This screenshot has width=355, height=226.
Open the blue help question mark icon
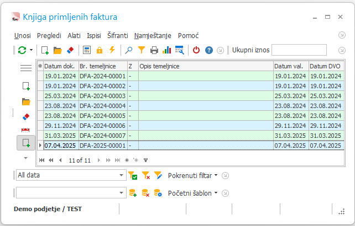[x=209, y=50]
